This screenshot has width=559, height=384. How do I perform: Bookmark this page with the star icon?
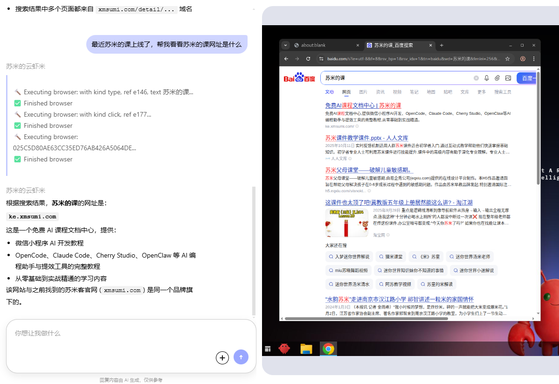507,59
